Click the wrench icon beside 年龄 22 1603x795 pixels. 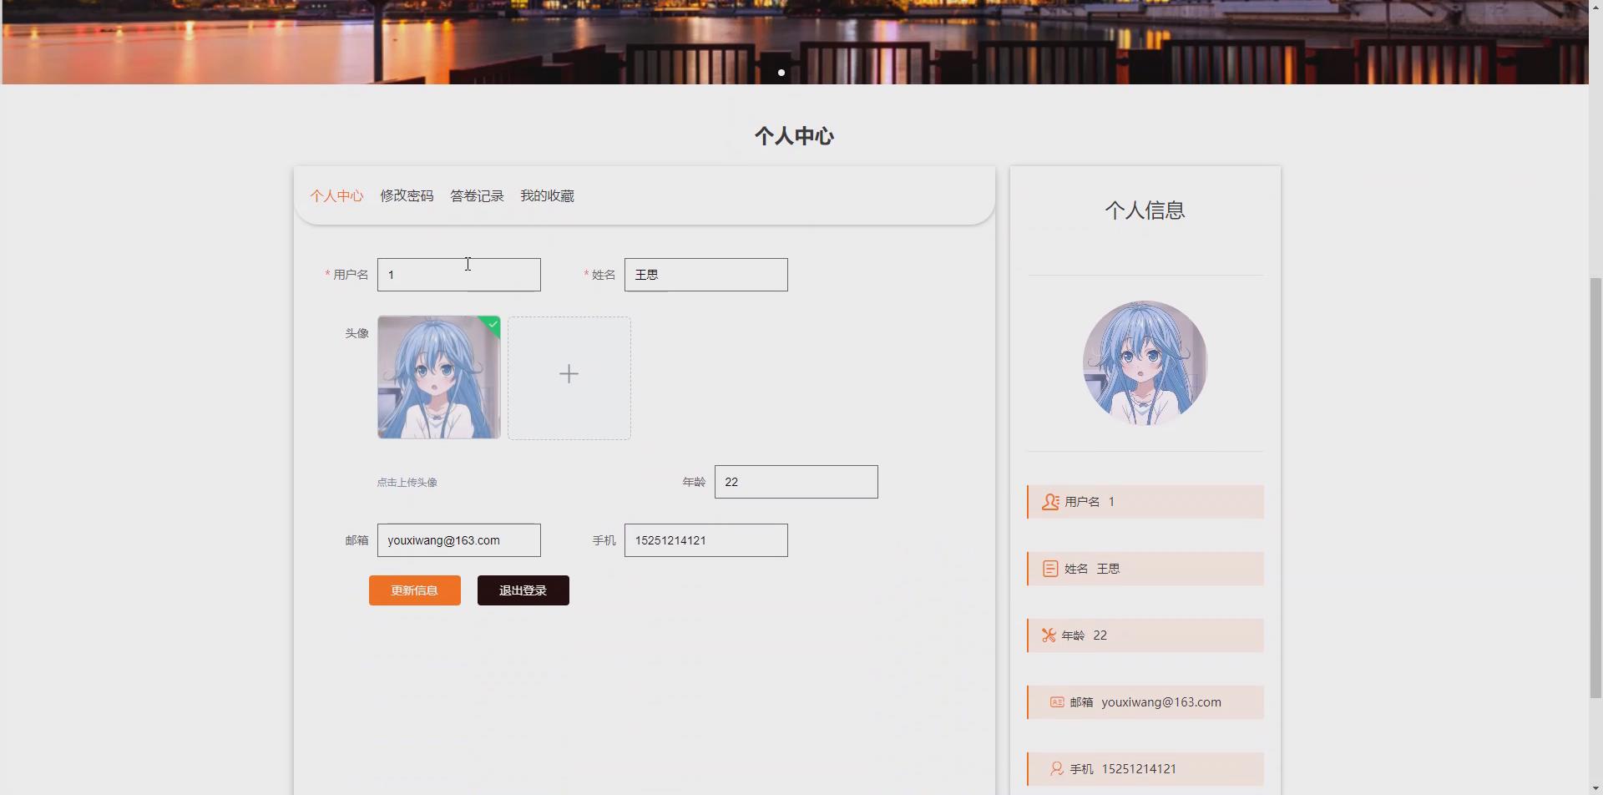[x=1049, y=635]
